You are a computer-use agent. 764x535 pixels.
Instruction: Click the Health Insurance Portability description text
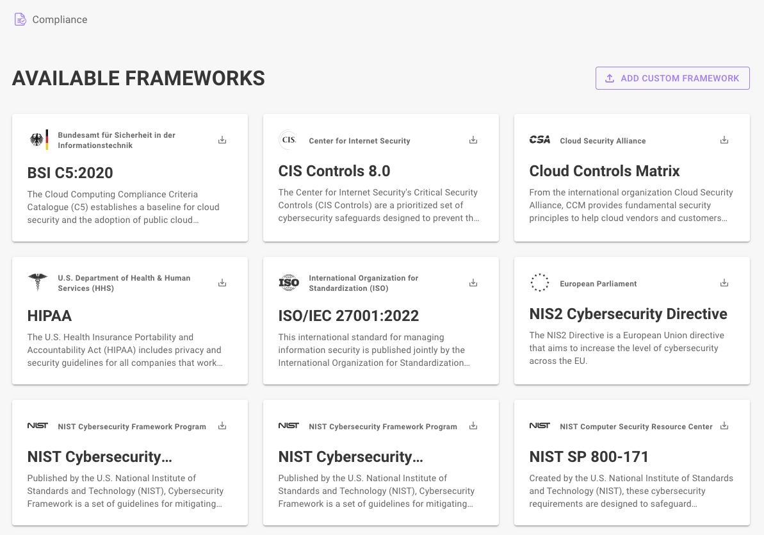point(125,350)
